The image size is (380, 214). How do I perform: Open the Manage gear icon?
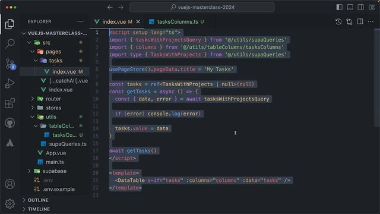(x=9, y=203)
